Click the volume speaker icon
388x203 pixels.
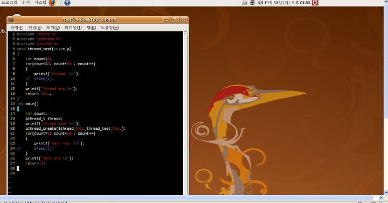pyautogui.click(x=260, y=3)
